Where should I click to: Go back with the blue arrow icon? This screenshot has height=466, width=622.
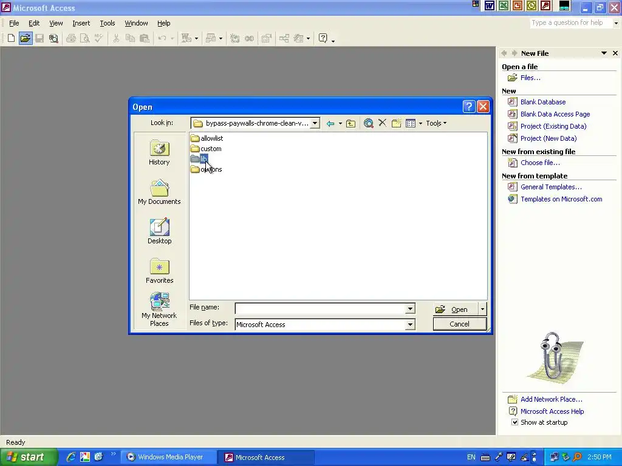coord(330,123)
